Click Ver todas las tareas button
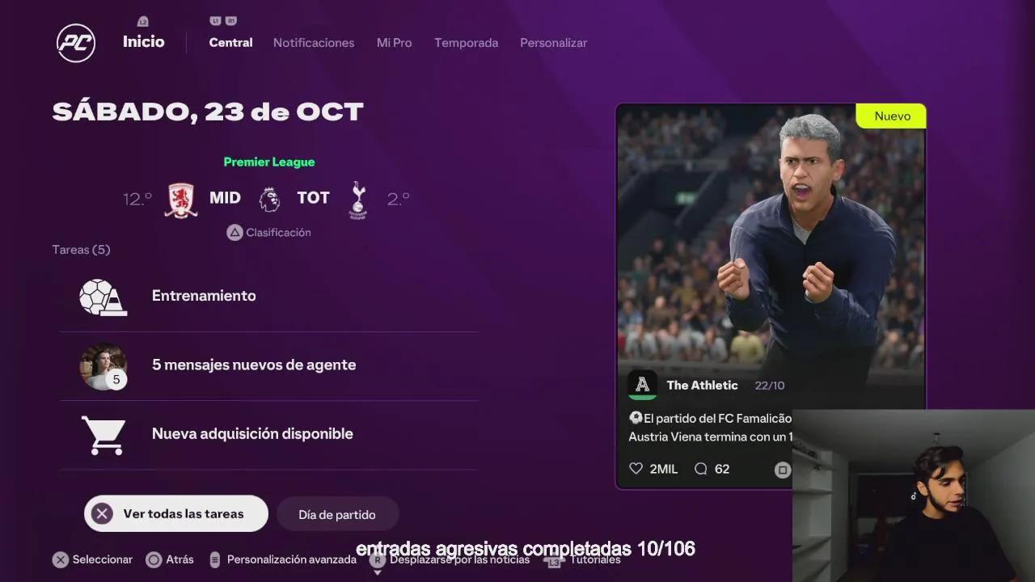The height and width of the screenshot is (582, 1035). pyautogui.click(x=176, y=513)
